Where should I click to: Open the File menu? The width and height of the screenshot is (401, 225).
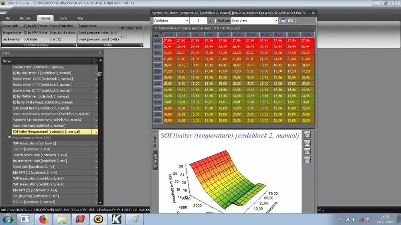coord(8,18)
